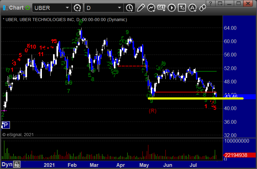The image size is (257, 169).
Task: Select the yellow horizontal support line
Action: click(x=196, y=98)
